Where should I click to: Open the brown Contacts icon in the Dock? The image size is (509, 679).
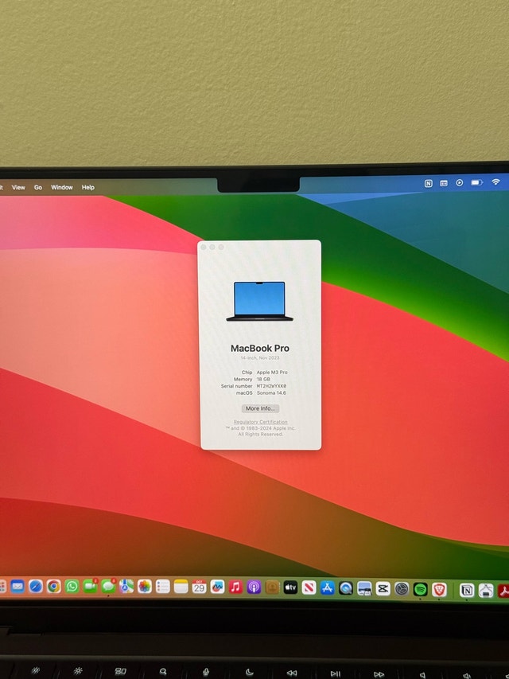pos(272,587)
